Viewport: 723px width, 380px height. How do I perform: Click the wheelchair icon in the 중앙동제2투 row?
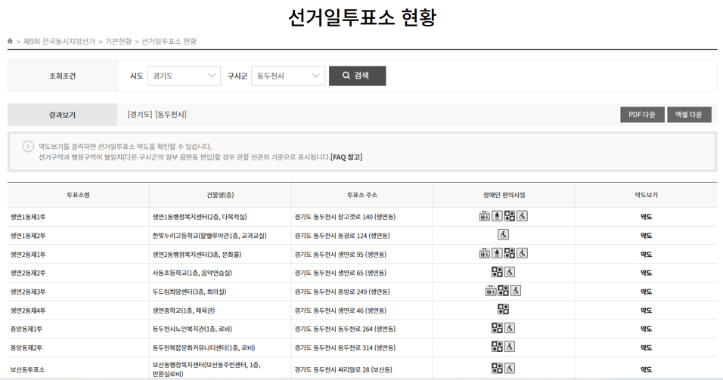click(510, 347)
